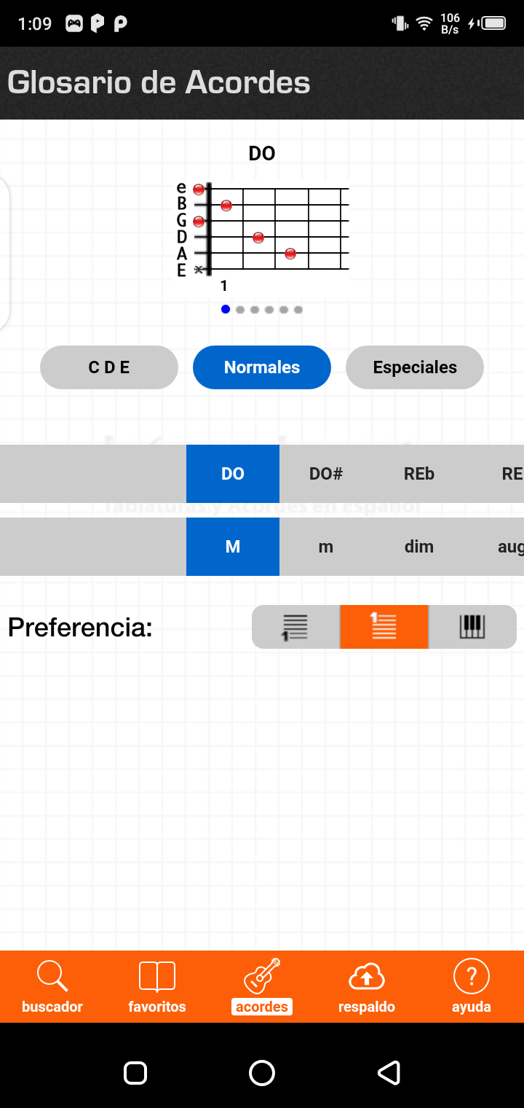Tap the acordes guitar icon
This screenshot has height=1108, width=524.
point(262,977)
